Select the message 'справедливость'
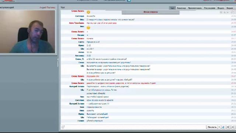Viewport: 236px width, 133px height. 94,107
